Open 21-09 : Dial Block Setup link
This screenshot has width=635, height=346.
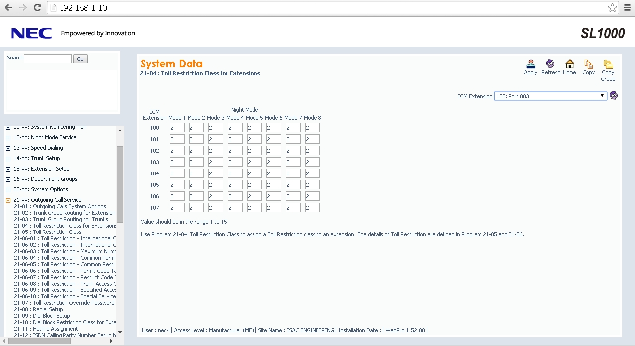pos(42,316)
